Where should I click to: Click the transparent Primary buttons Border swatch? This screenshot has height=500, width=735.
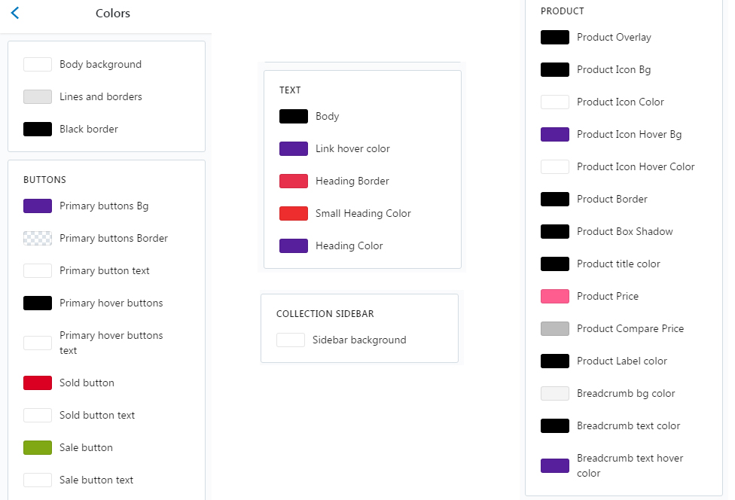tap(38, 239)
